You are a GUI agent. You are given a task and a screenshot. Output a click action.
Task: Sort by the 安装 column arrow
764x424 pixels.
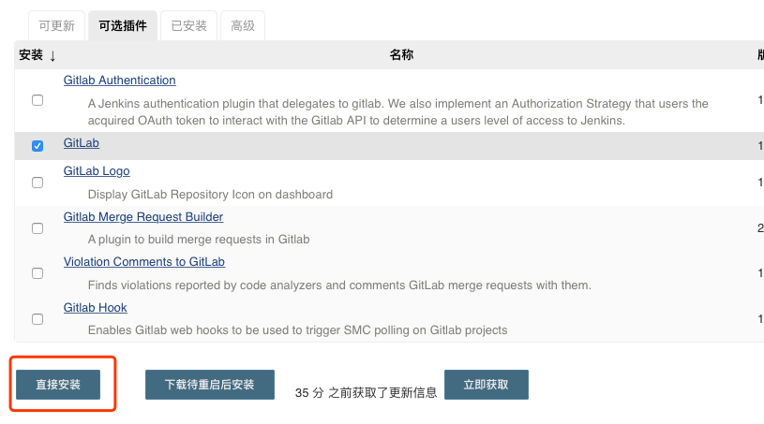(x=52, y=55)
